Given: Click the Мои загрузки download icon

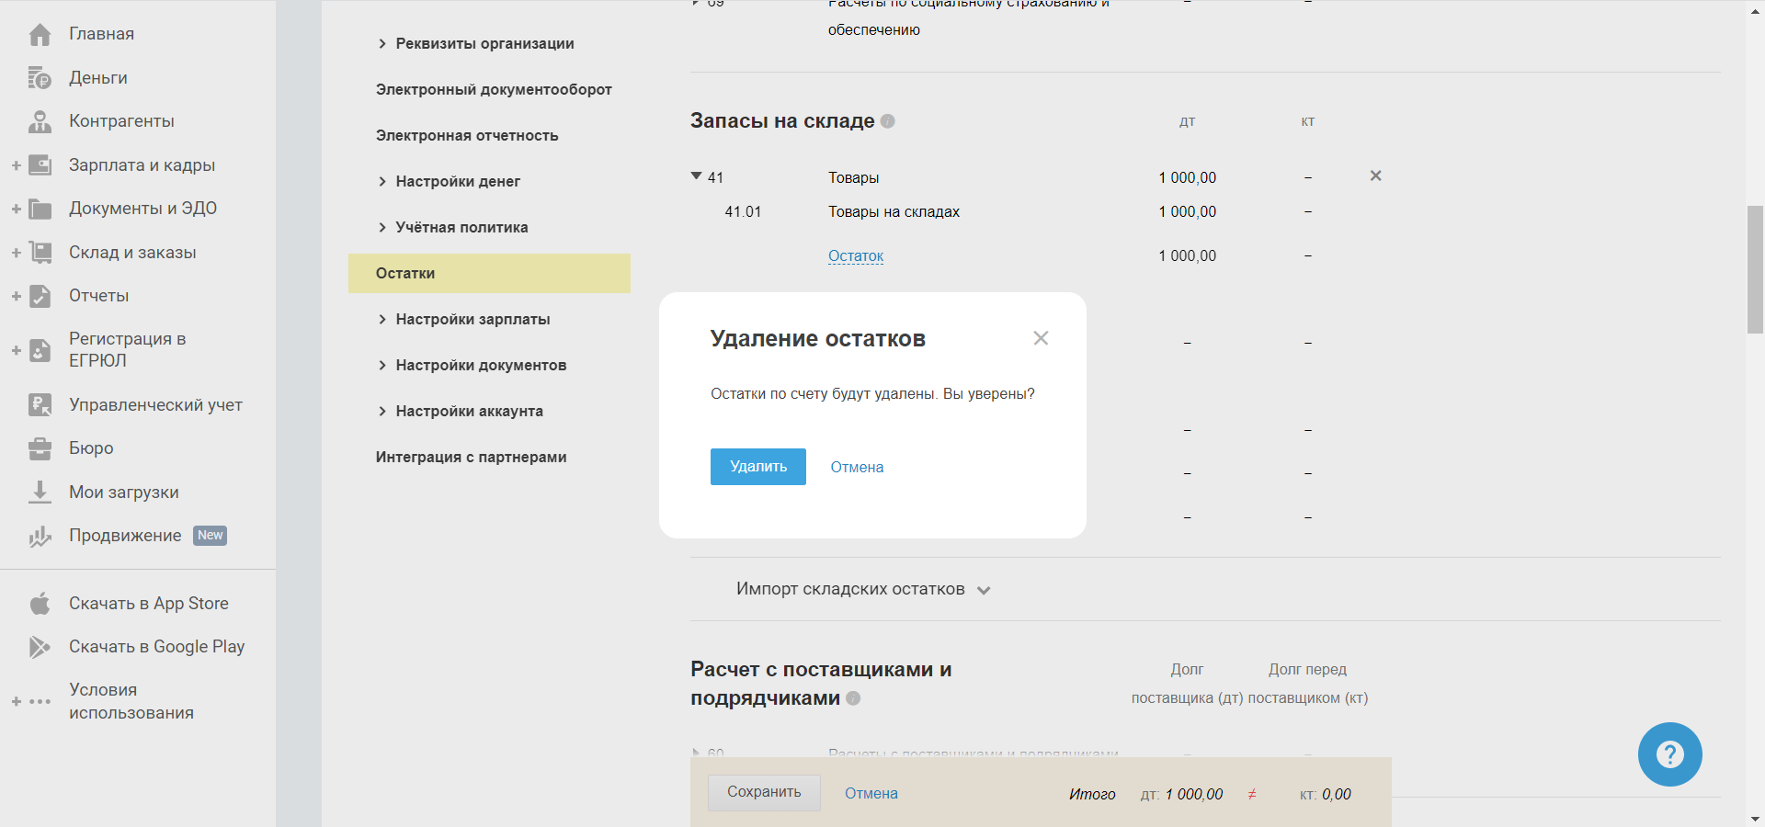Looking at the screenshot, I should tap(40, 492).
